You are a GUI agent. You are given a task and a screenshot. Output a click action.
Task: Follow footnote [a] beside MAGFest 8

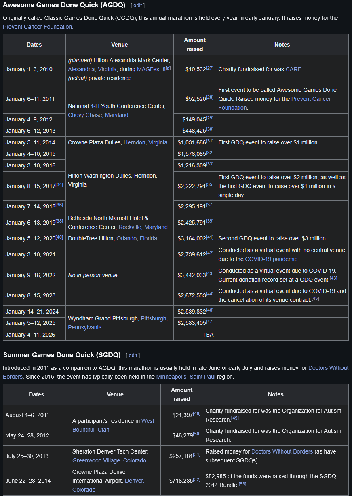pos(168,68)
